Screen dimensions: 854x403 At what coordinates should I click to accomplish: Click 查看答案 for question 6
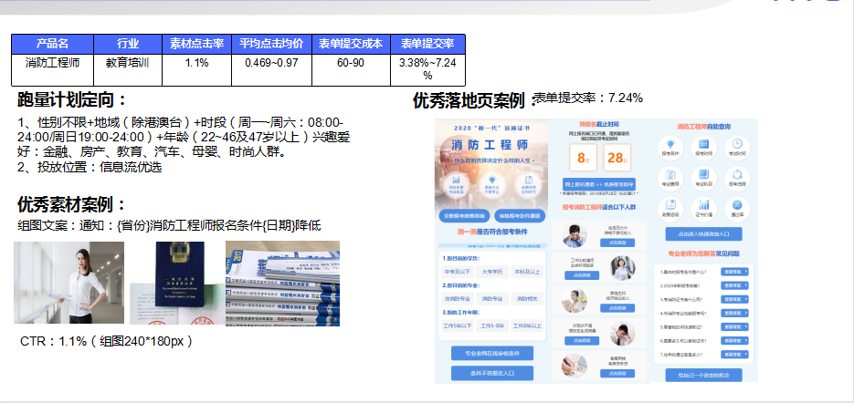(x=734, y=340)
